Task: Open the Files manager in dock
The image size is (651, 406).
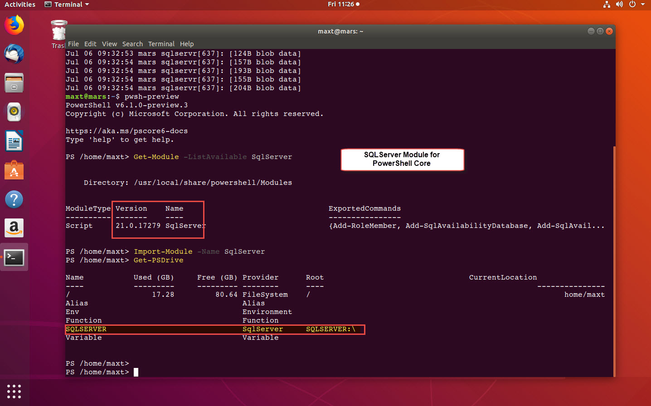Action: pos(14,83)
